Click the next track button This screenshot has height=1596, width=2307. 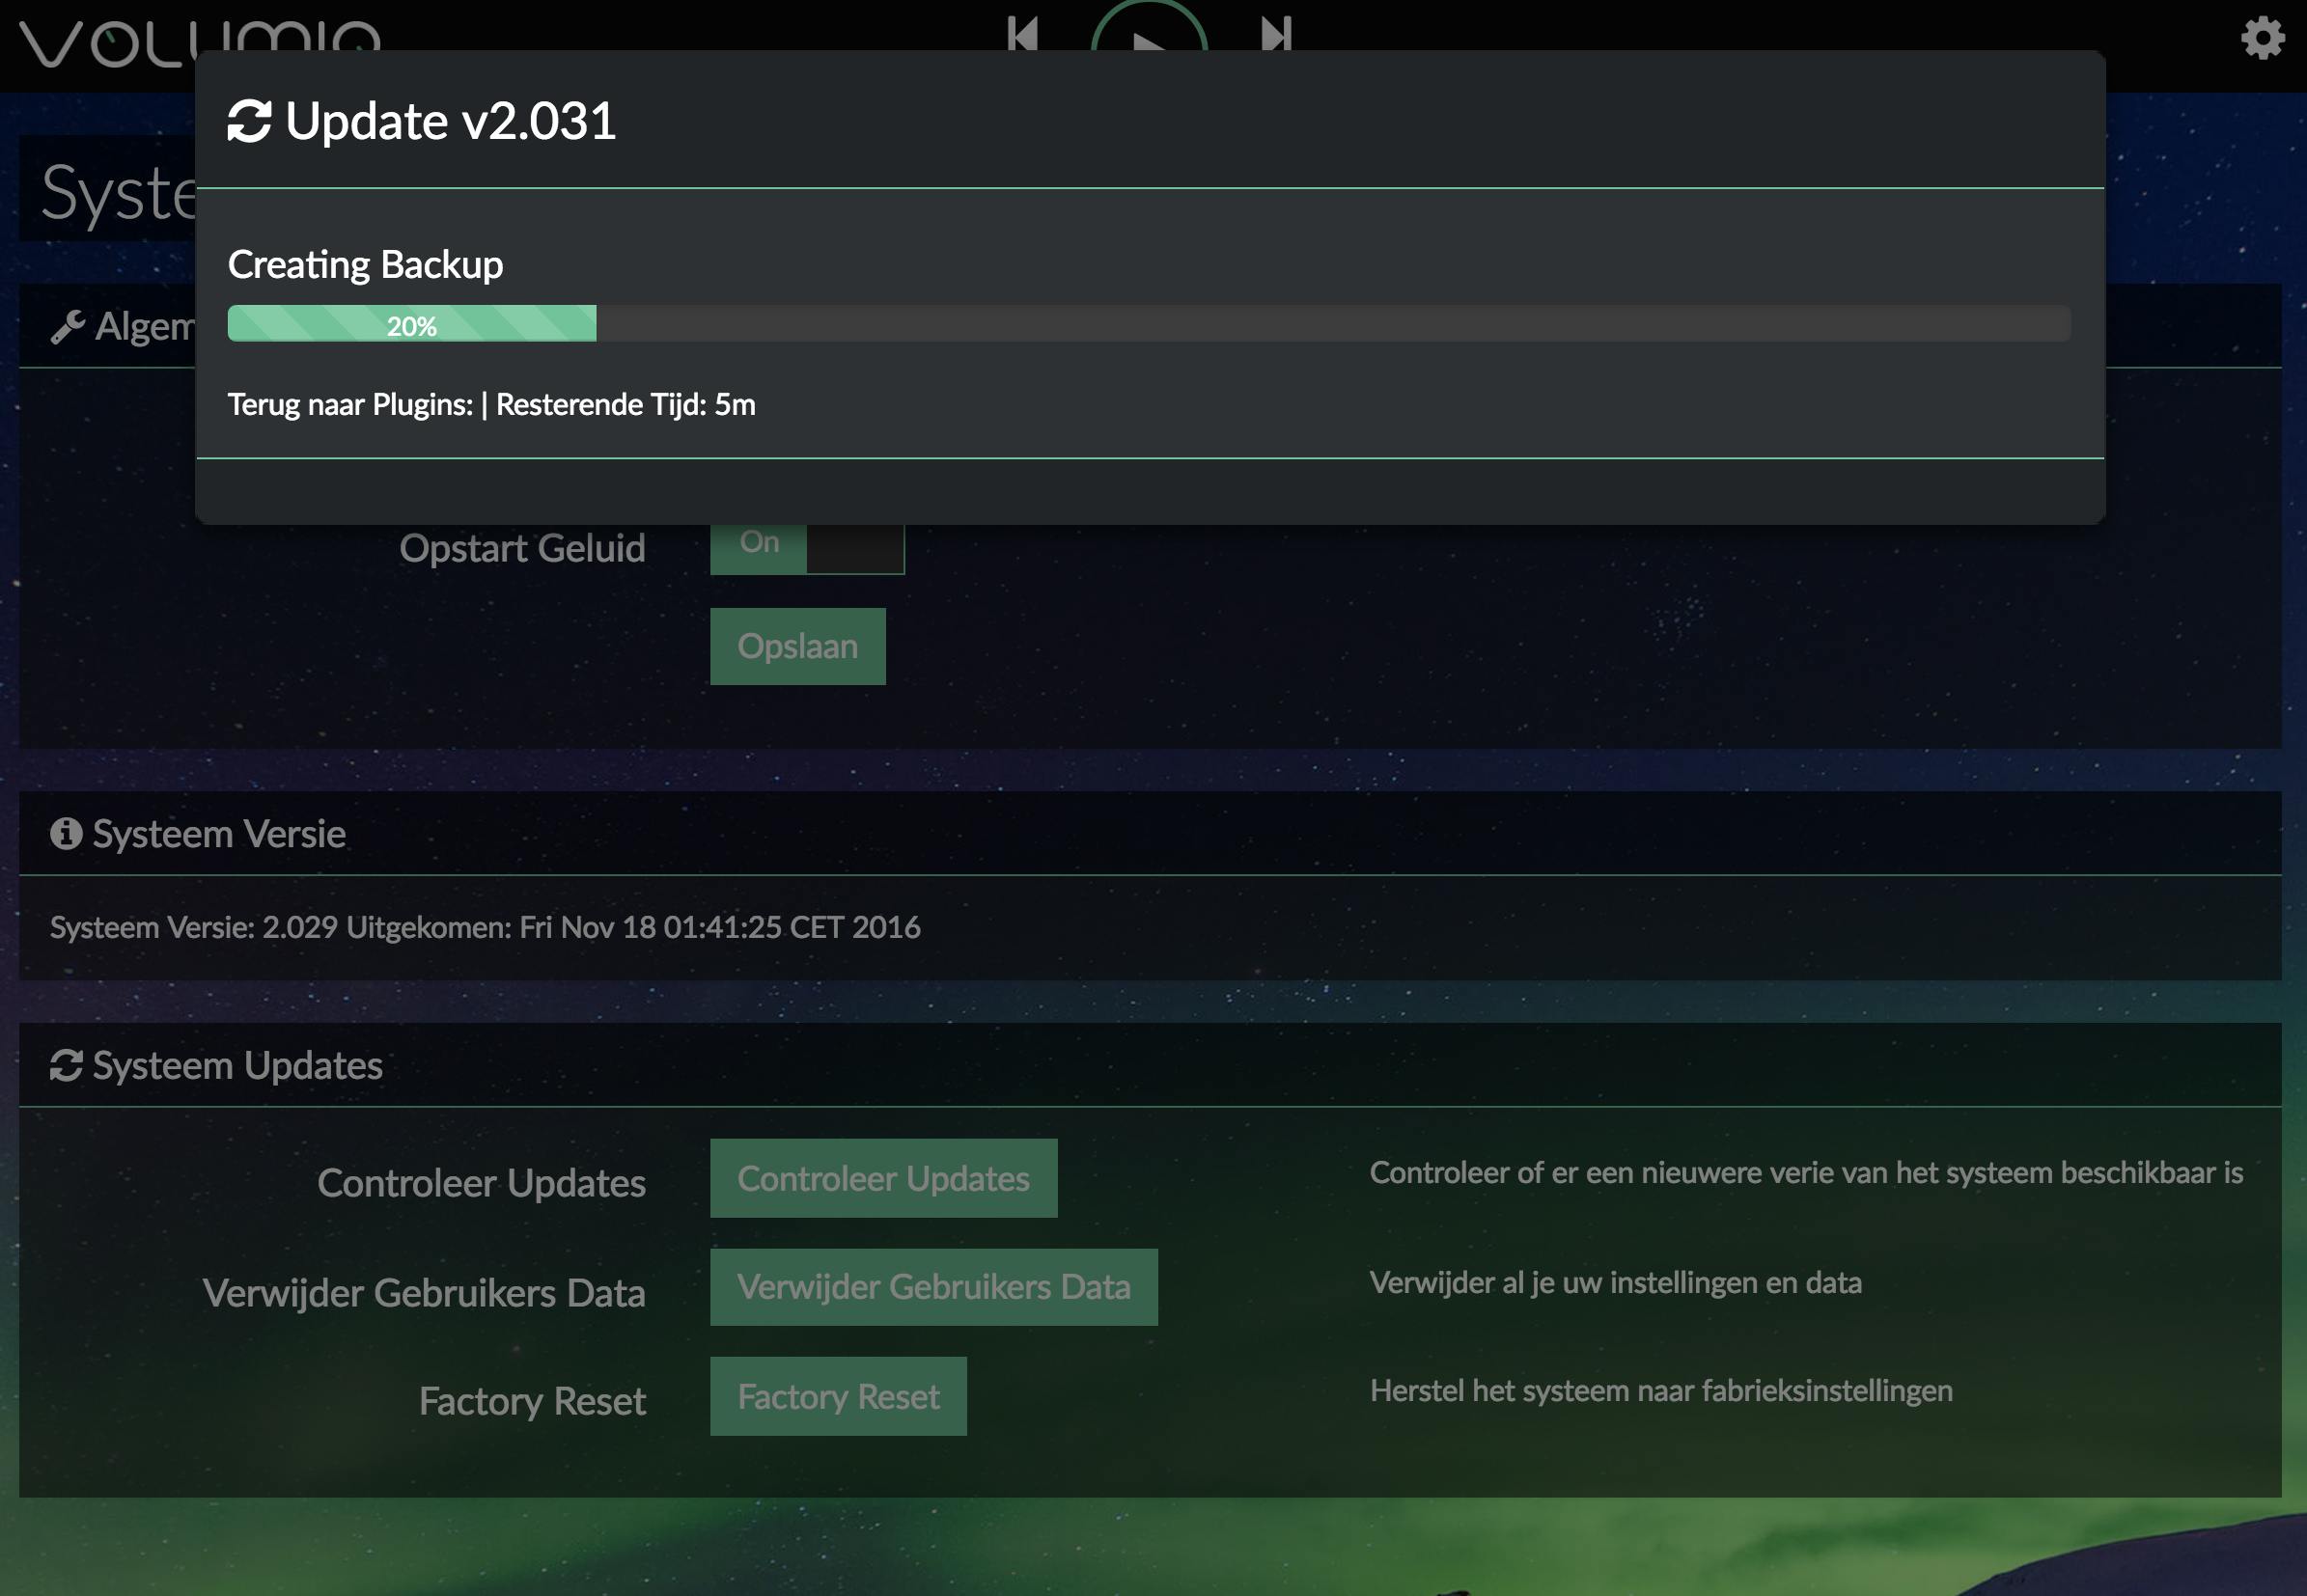tap(1276, 32)
